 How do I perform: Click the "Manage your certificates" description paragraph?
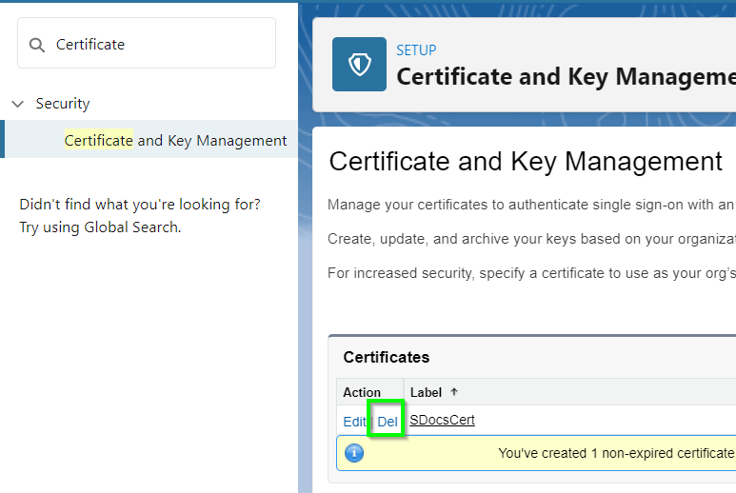click(531, 205)
